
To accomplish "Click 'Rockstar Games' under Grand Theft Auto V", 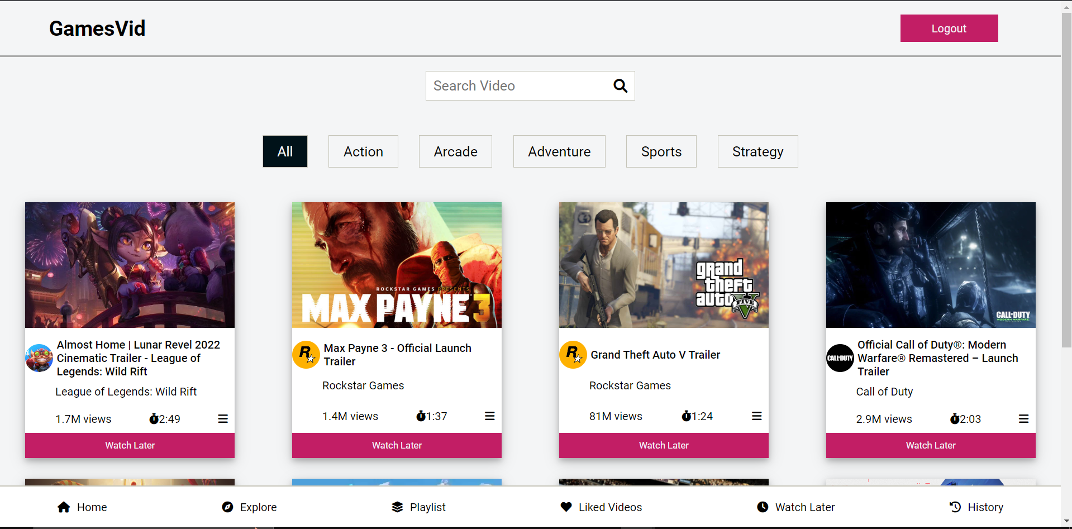I will 630,385.
